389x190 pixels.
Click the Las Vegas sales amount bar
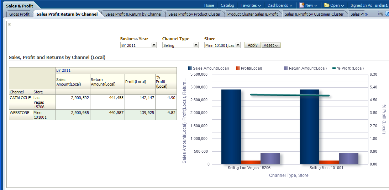[x=231, y=127]
